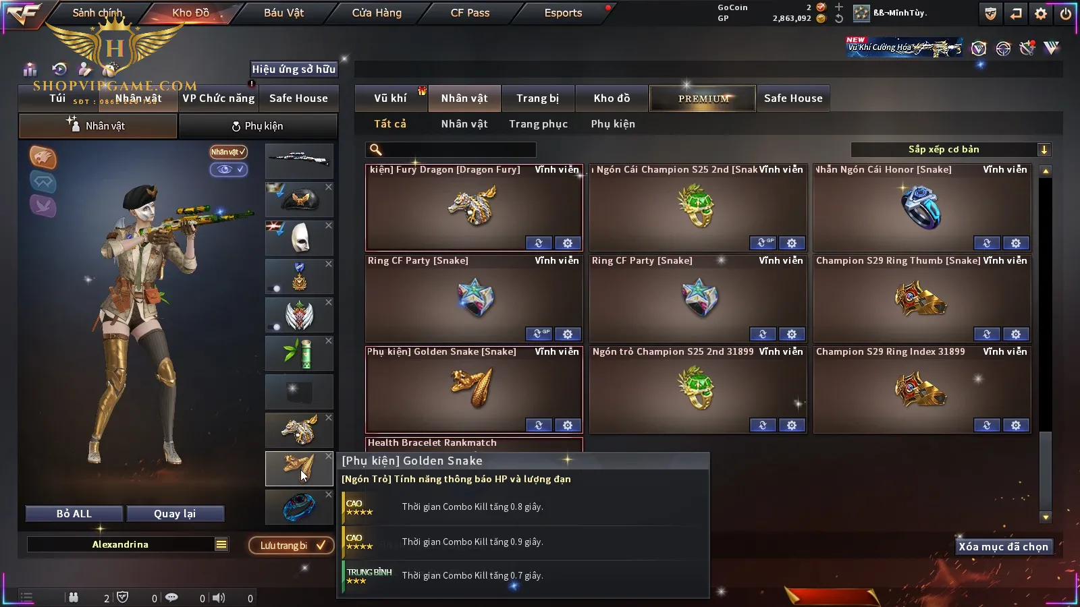This screenshot has height=607, width=1080.
Task: Check the Lưu trang bị option
Action: 292,545
